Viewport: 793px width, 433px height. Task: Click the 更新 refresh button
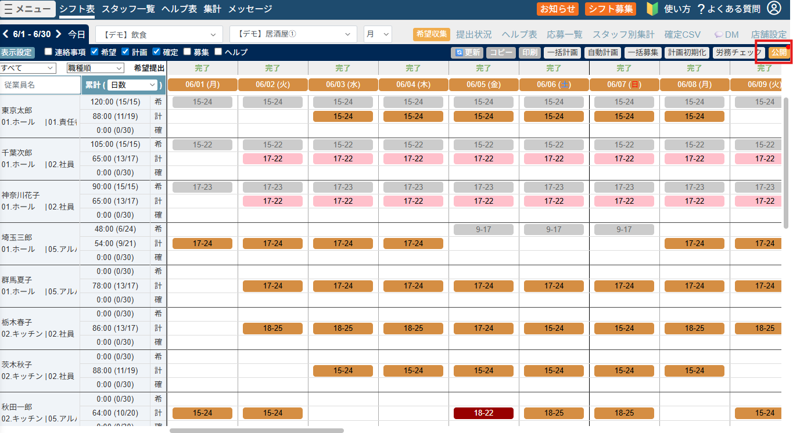click(467, 52)
